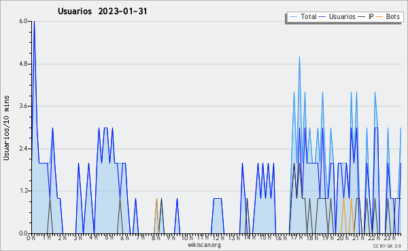Click the y-axis value 4.8
This screenshot has height=251, width=408.
[x=23, y=64]
